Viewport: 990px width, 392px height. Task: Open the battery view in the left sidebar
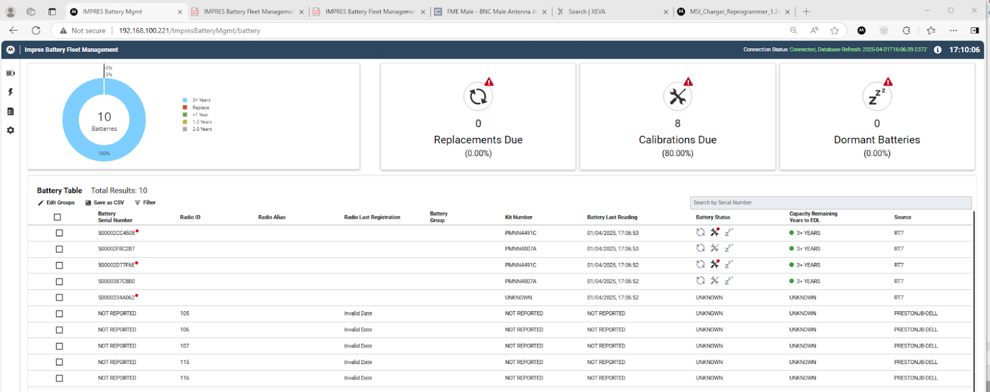10,73
